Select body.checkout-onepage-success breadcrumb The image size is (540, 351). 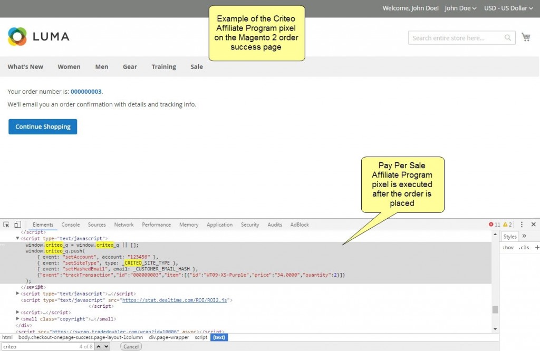[81, 337]
